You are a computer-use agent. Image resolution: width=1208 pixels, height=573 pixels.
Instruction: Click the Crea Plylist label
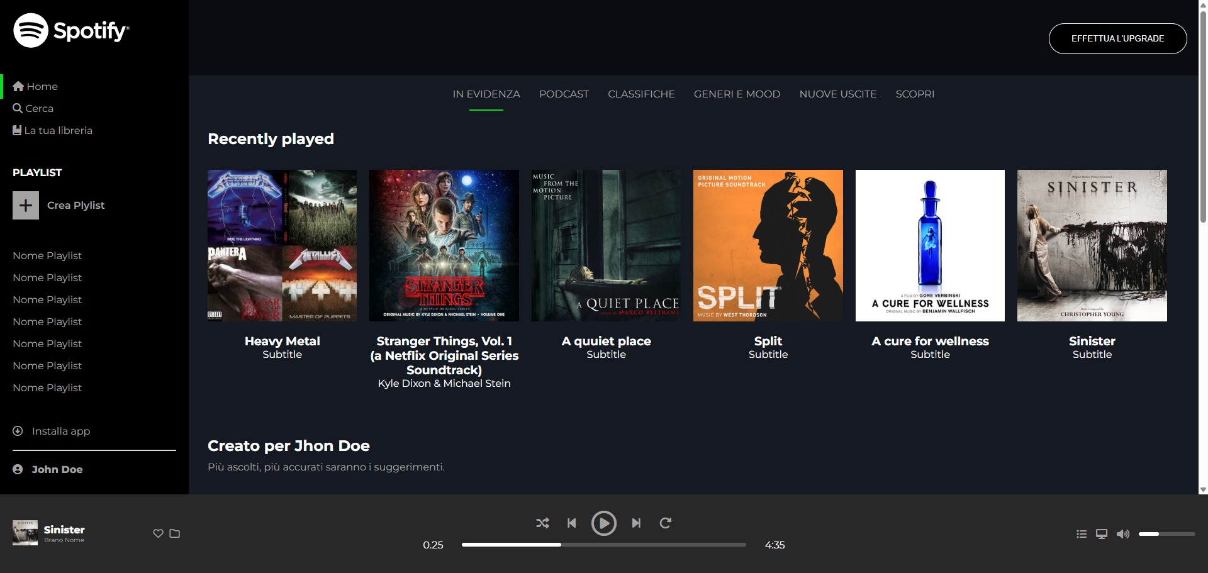pyautogui.click(x=75, y=205)
